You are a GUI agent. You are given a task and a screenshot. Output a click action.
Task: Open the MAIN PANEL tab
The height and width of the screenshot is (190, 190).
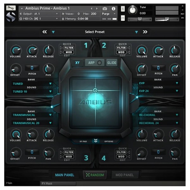pos(65,175)
